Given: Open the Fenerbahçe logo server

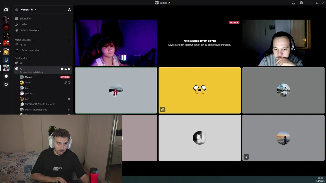Looking at the screenshot, I should click(6, 60).
